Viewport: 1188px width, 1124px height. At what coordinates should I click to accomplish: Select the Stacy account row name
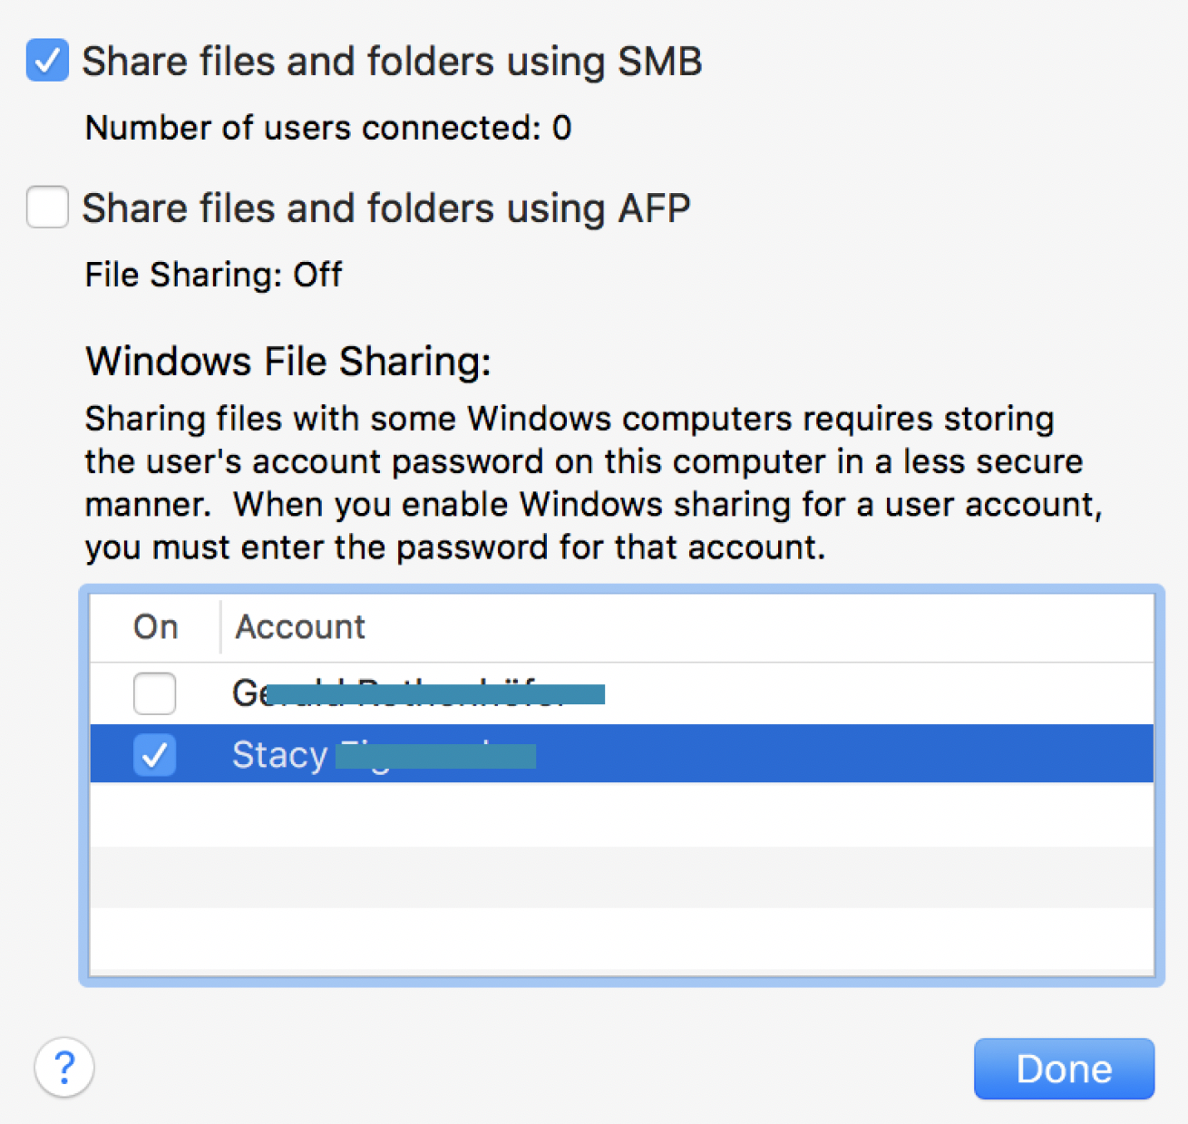(279, 755)
